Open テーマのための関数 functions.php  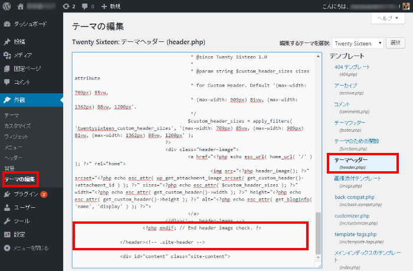[356, 141]
